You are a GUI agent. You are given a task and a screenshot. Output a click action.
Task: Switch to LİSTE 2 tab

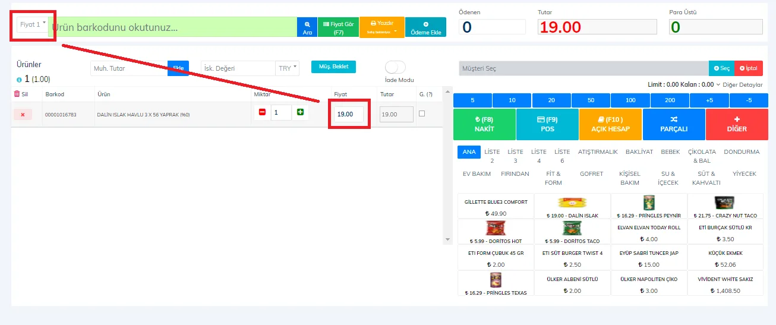[x=492, y=156]
